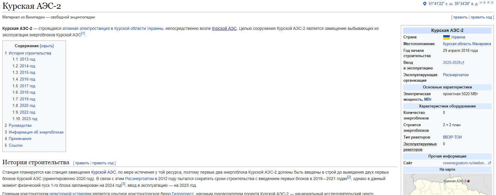Open Украина link in infobox
Screen dimensions: 496x195
coord(458,37)
